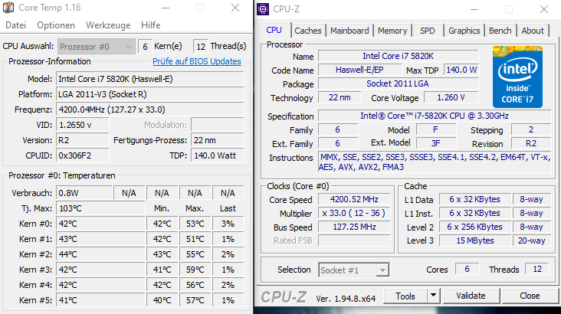Open the Memory tab in CPU-Z

392,31
